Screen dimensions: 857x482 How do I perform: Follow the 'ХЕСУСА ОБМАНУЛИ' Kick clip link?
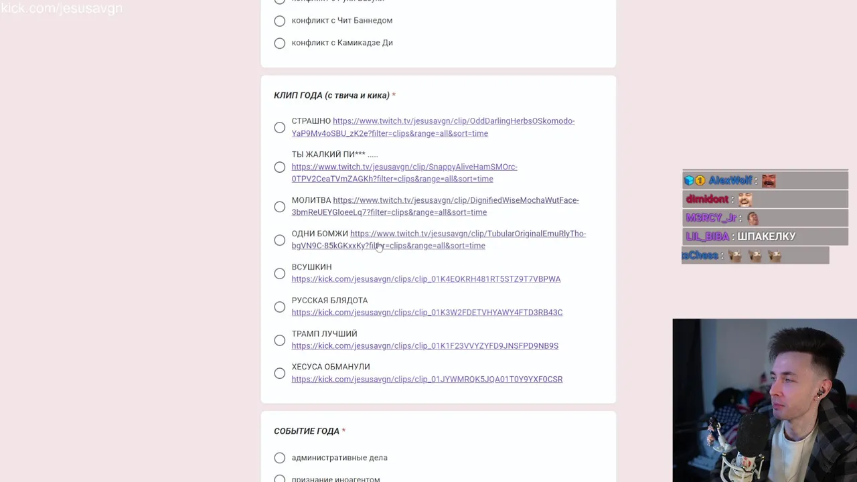tap(426, 380)
